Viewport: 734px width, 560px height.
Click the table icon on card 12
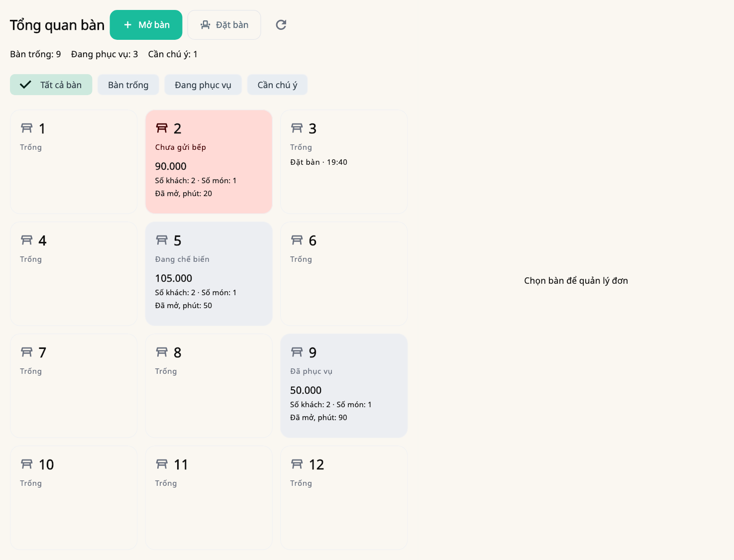click(x=297, y=464)
